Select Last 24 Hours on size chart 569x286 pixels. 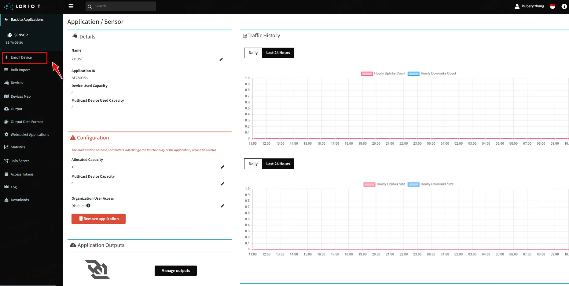(x=278, y=164)
